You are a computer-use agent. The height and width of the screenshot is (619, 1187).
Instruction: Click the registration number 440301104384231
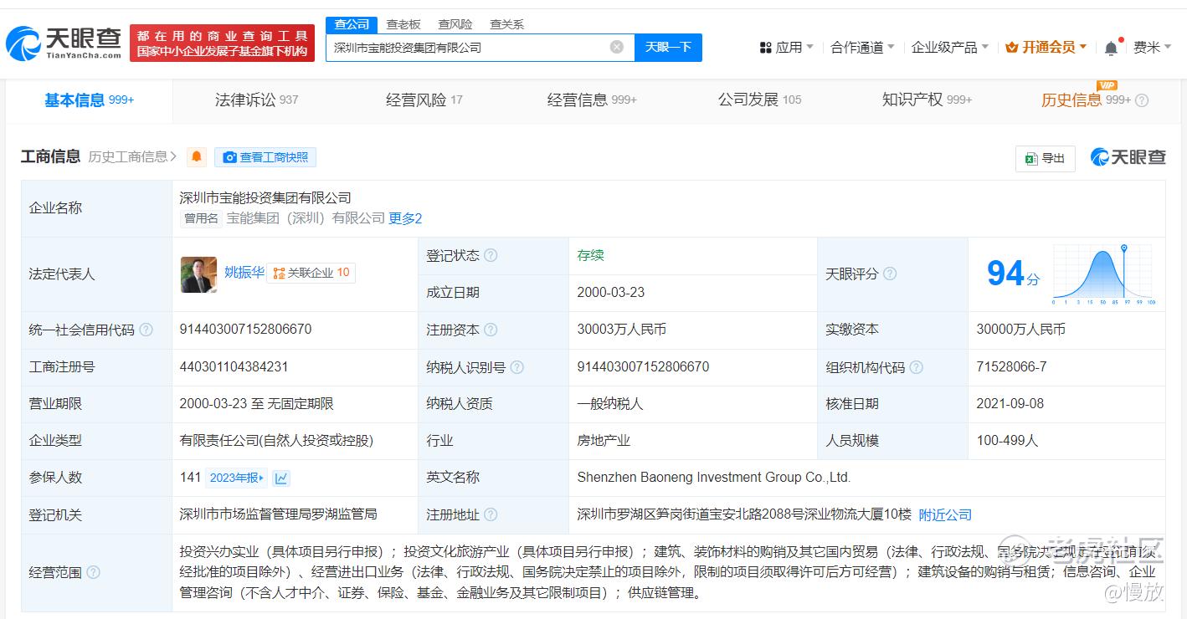[x=234, y=366]
